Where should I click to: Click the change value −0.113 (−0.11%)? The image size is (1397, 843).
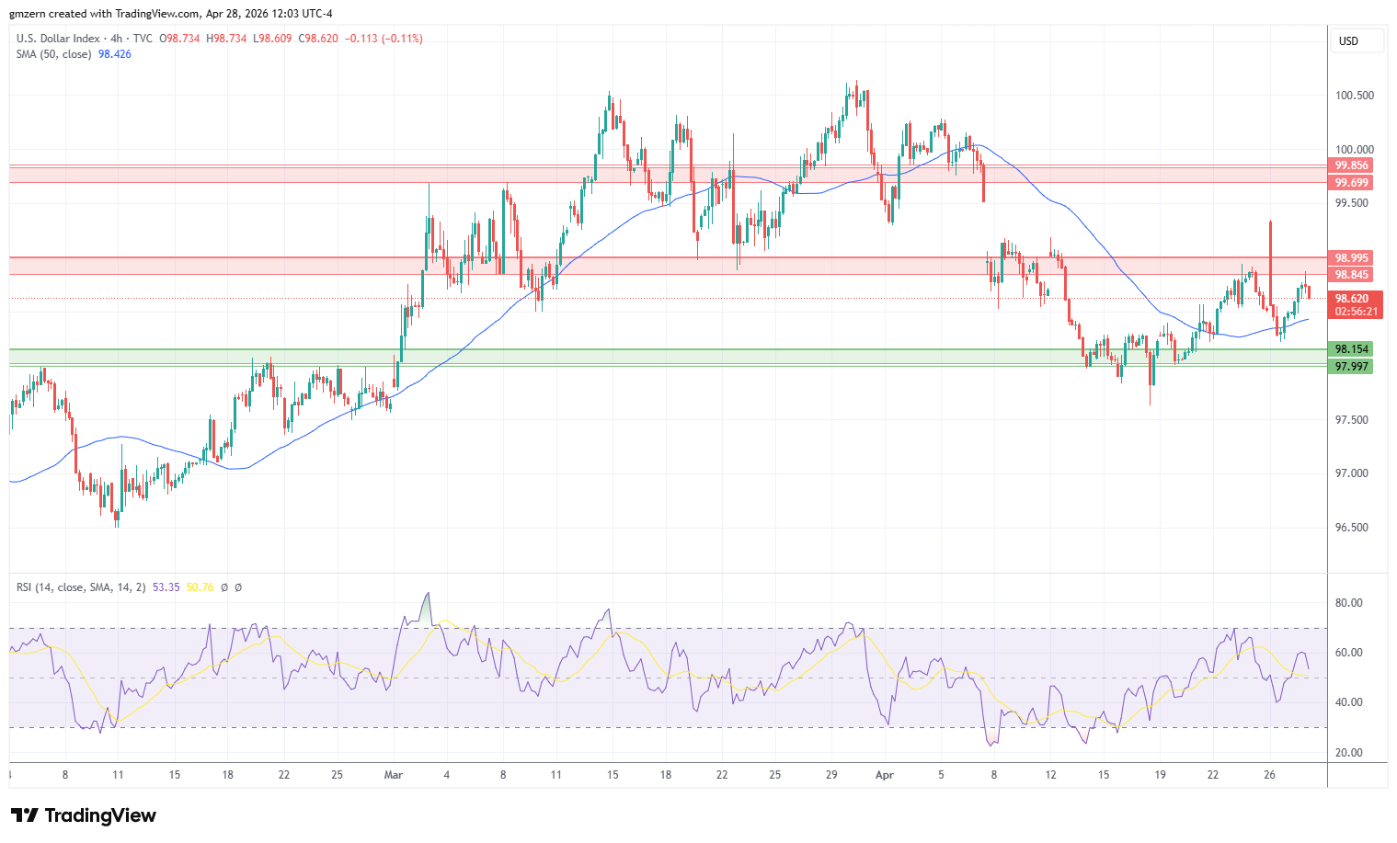(x=384, y=39)
